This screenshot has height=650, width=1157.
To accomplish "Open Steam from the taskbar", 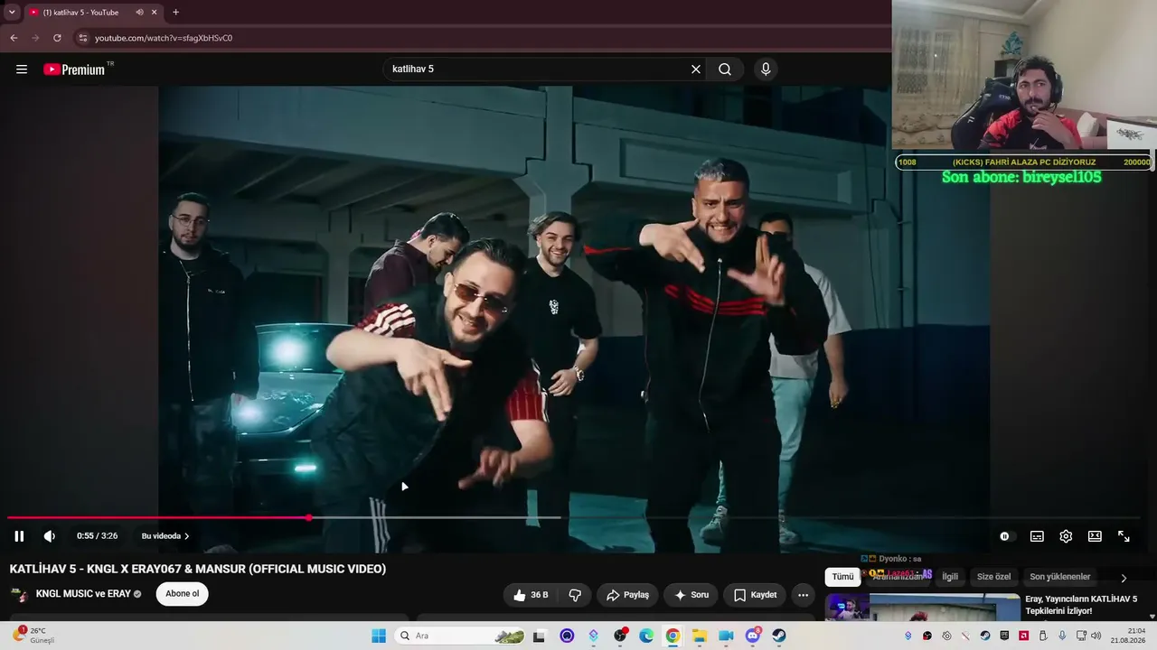I will (779, 636).
